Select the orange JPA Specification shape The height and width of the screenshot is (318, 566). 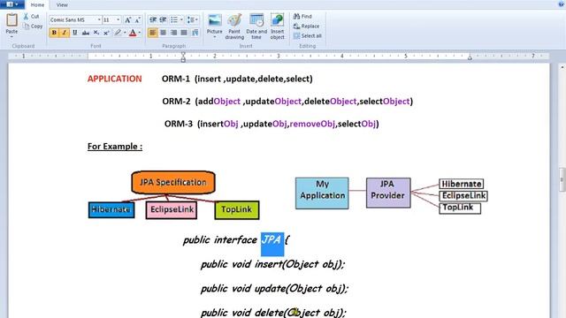pos(173,183)
